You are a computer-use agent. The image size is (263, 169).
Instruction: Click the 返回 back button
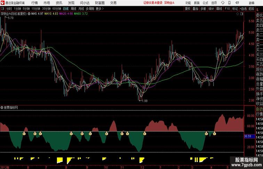[x=251, y=9]
